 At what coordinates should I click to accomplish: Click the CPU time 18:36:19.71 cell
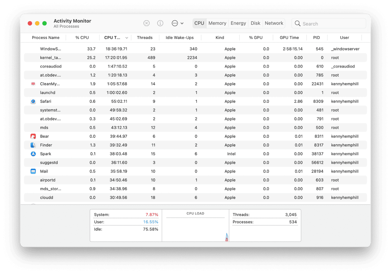[x=116, y=49]
